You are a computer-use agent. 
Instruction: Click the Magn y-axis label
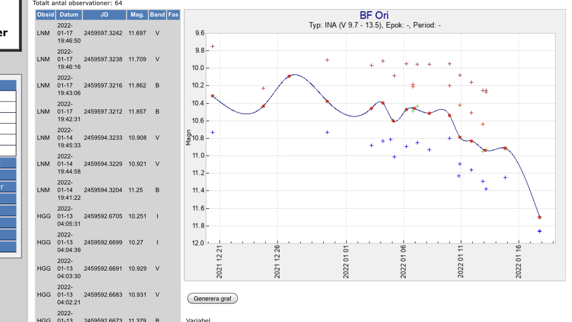(189, 138)
